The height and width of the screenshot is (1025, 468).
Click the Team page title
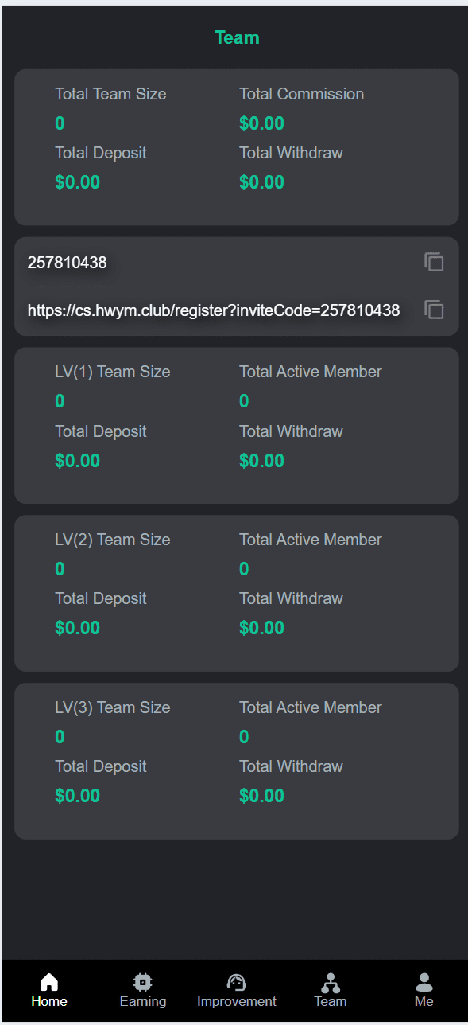tap(237, 37)
